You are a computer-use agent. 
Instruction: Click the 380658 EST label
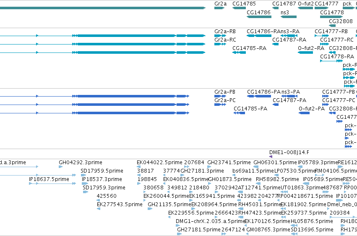coord(154,188)
